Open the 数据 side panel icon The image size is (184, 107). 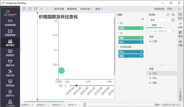coord(180,25)
